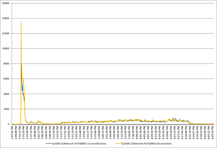Image resolution: width=217 pixels, height=148 pixels.
Task: Click the 10000 y-axis label
Action: (x=6, y=48)
